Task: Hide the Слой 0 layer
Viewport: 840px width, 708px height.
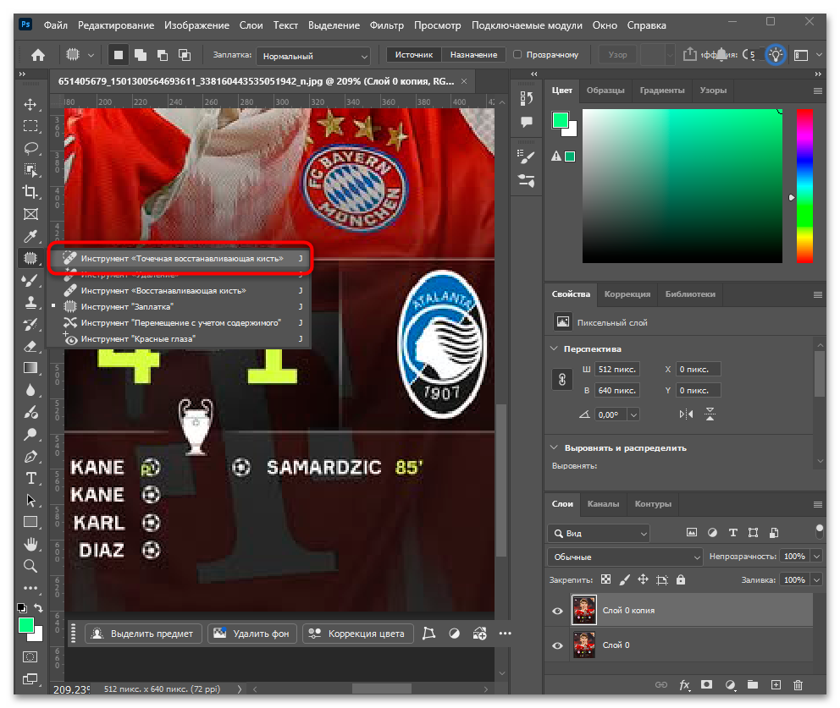Action: coord(557,645)
